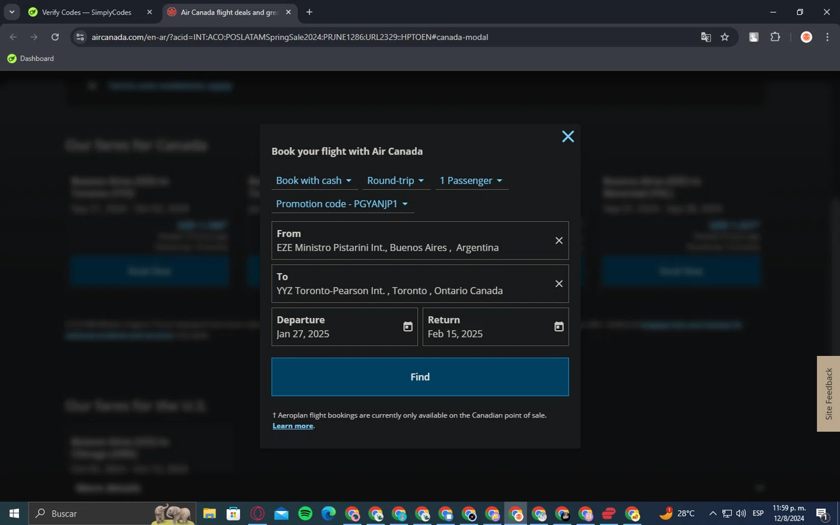This screenshot has height=525, width=840.
Task: Open the Return calendar icon
Action: (559, 327)
